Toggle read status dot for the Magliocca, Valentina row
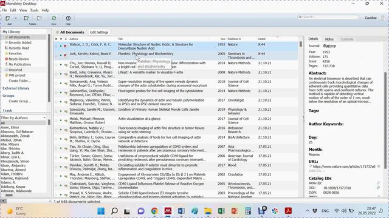 pyautogui.click(x=61, y=102)
